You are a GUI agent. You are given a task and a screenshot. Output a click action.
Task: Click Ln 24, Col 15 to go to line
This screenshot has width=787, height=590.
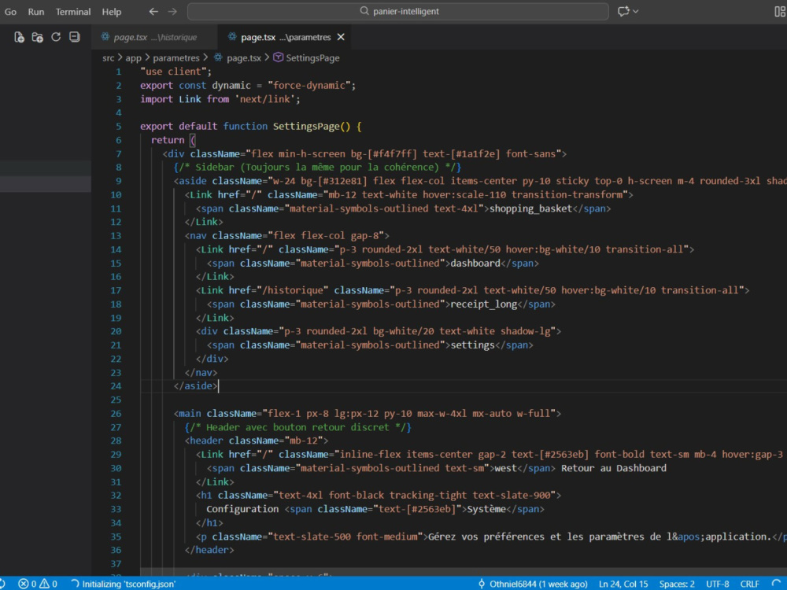point(623,584)
